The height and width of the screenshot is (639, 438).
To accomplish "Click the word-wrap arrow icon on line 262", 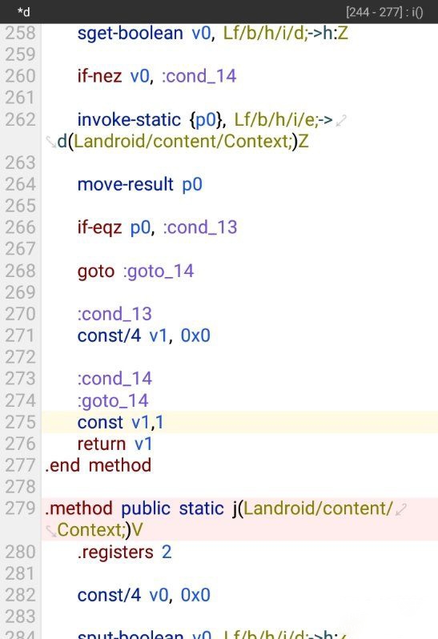I will coord(340,120).
